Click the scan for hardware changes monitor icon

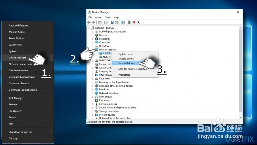(123, 22)
